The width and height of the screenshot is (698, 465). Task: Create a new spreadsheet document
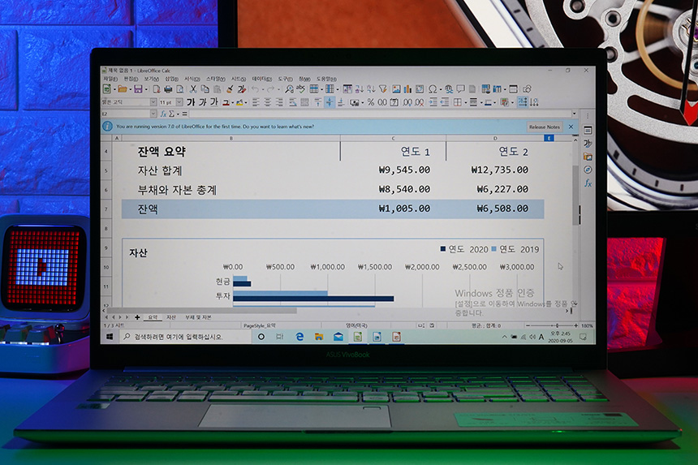tap(107, 89)
